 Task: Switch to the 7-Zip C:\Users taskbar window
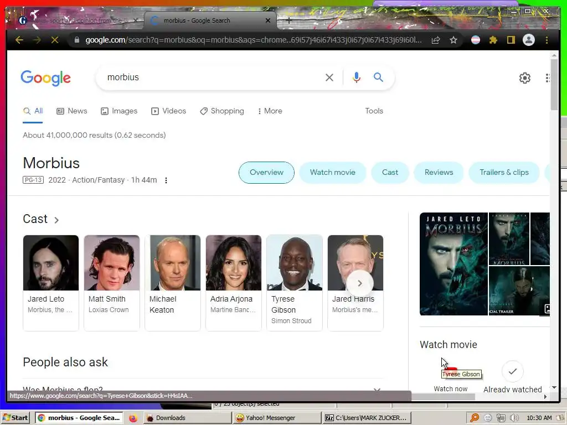(x=367, y=418)
